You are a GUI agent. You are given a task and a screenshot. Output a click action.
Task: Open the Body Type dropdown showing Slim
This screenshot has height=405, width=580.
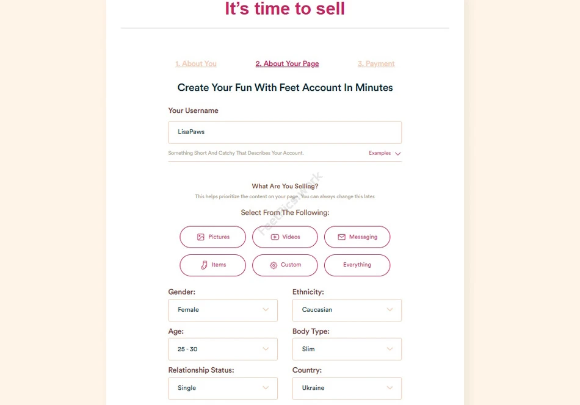(347, 349)
